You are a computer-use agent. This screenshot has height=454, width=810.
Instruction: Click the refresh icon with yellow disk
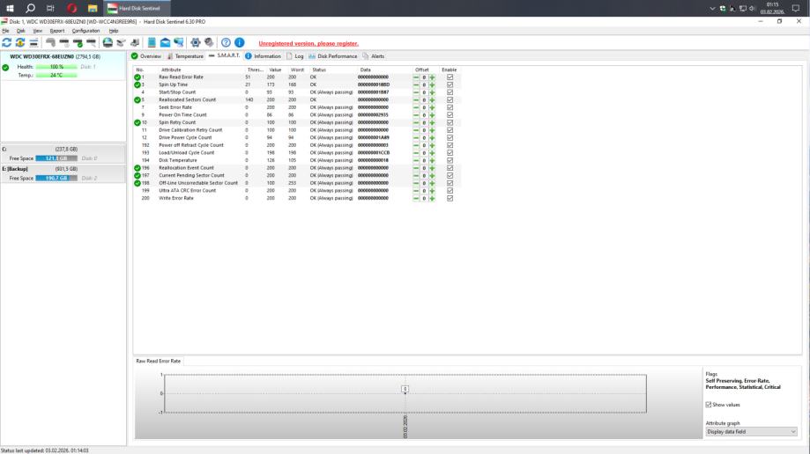20,42
